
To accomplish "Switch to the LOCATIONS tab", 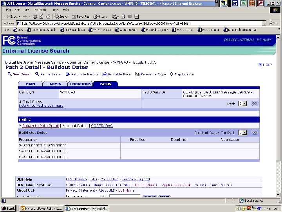I will click(80, 84).
